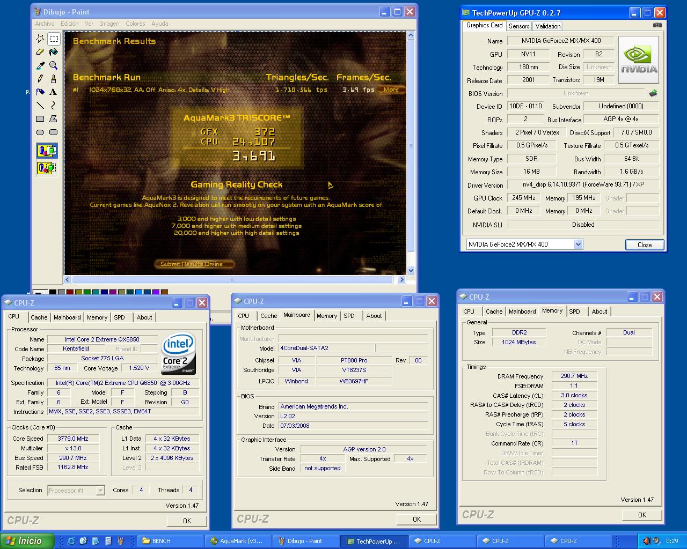Pick the Airbrush spray tool
Screen dimensions: 687x549
point(40,92)
